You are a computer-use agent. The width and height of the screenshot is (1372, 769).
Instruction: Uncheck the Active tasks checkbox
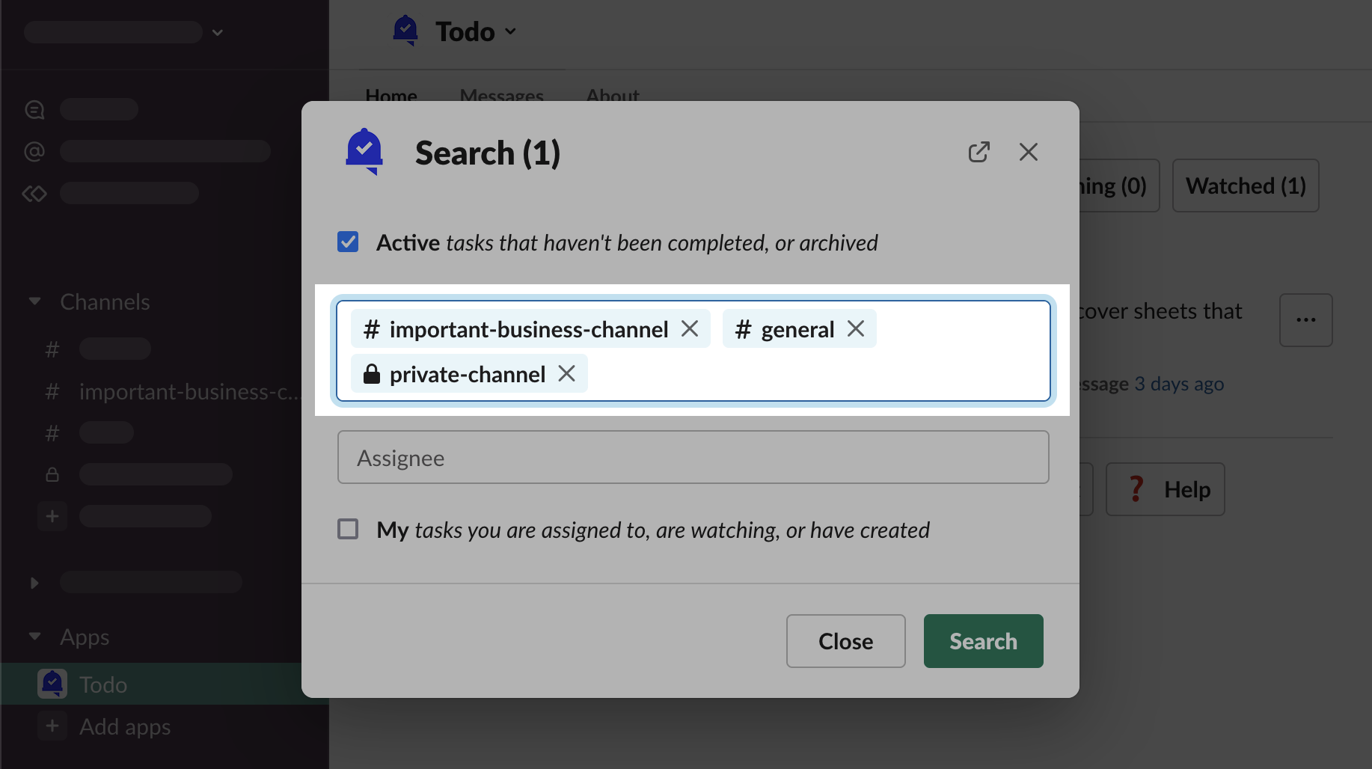click(348, 242)
